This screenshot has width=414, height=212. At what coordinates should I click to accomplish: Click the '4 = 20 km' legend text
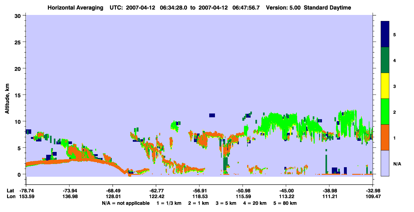255,203
